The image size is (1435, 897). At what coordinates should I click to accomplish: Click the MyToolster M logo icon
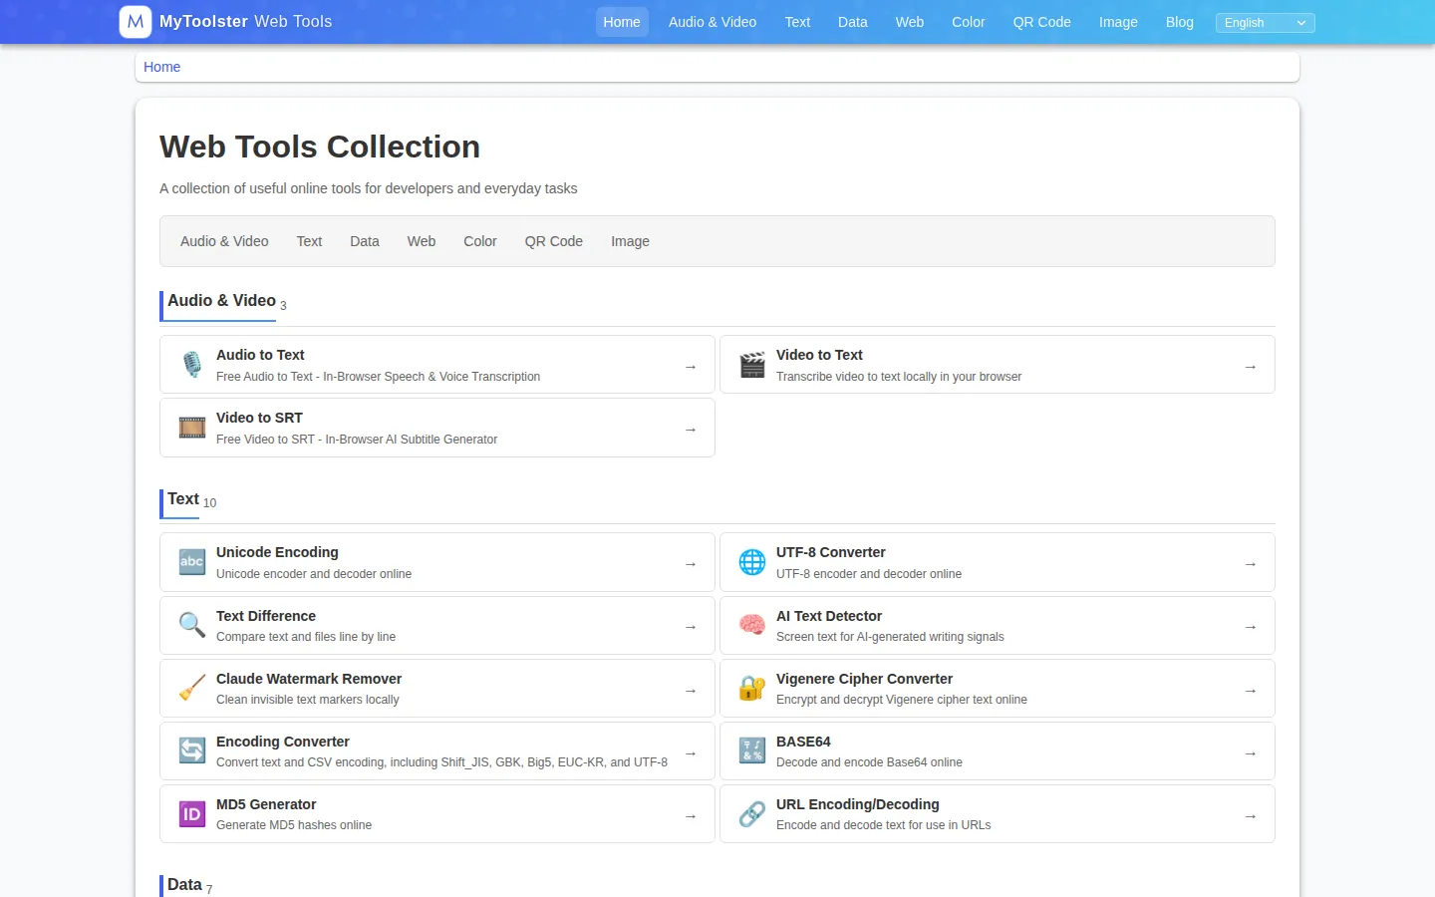click(136, 22)
